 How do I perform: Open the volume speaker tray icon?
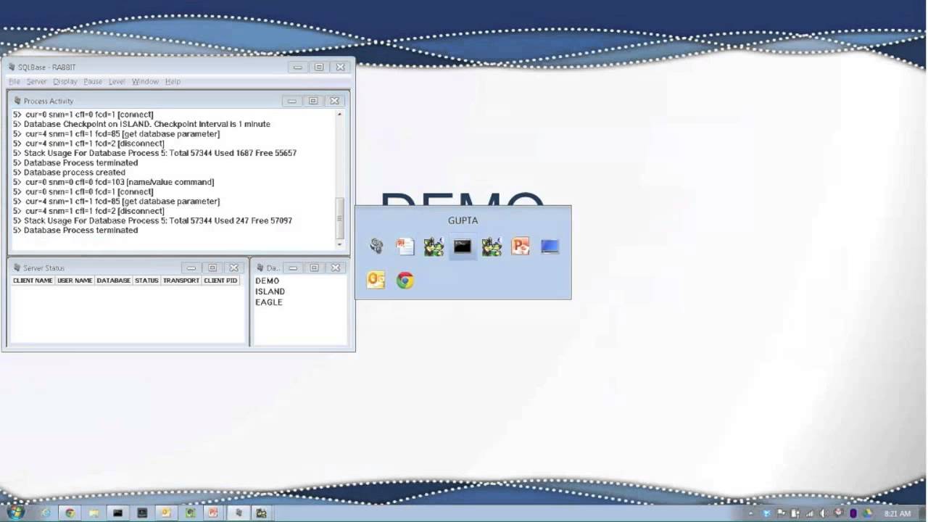(824, 513)
